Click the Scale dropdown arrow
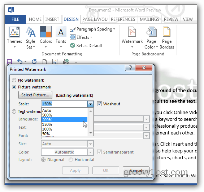This screenshot has width=204, height=192. (x=90, y=104)
